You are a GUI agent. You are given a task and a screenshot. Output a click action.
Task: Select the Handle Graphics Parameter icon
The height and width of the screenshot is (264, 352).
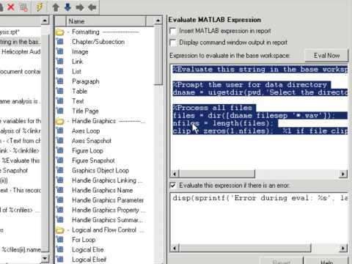[59, 200]
